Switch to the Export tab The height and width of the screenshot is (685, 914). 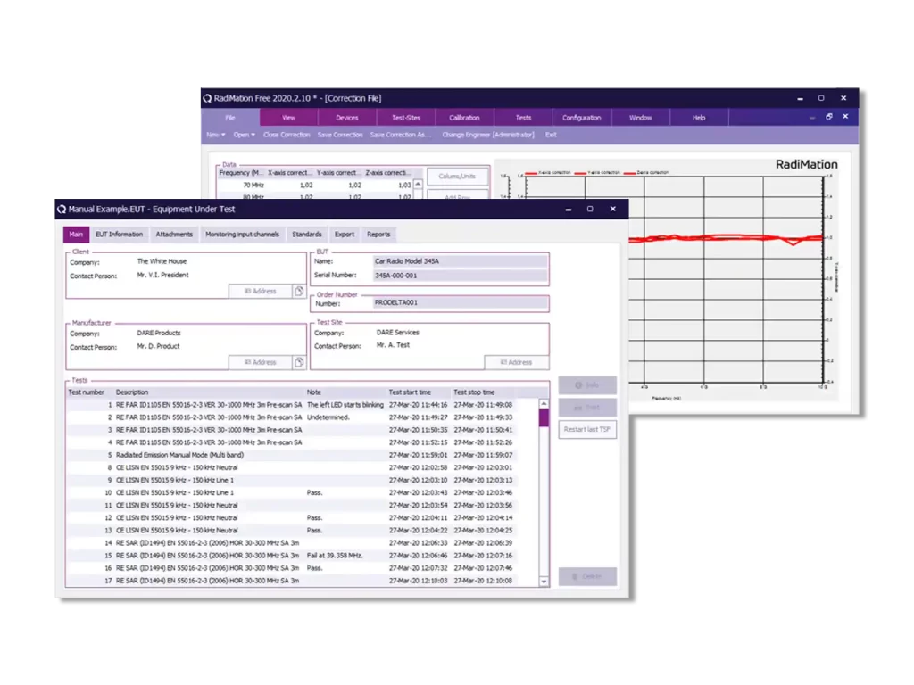pyautogui.click(x=344, y=235)
